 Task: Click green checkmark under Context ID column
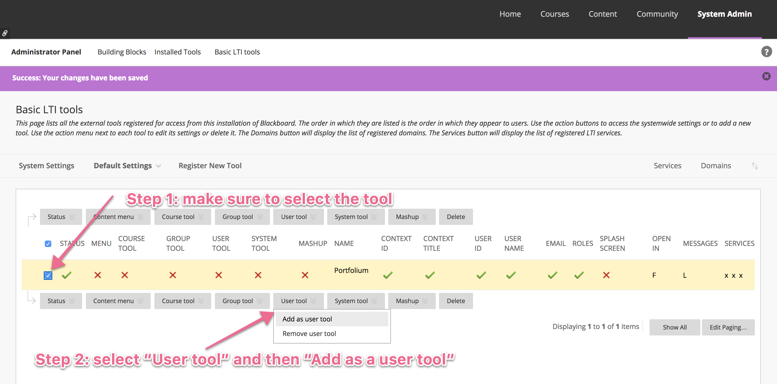point(388,275)
